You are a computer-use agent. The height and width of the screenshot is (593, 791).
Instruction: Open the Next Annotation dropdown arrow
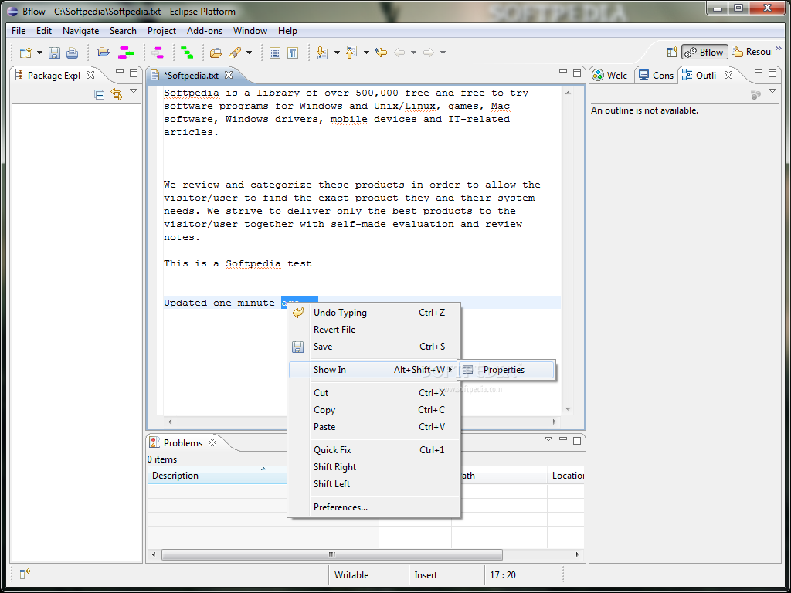(337, 53)
